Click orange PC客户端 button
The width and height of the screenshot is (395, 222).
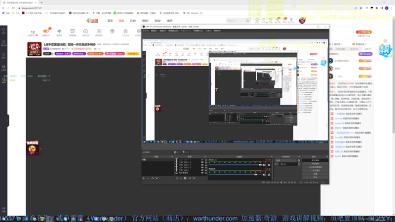[x=364, y=32]
